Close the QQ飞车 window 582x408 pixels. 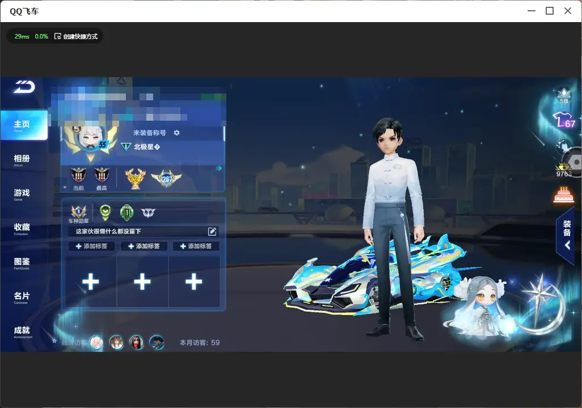(567, 11)
